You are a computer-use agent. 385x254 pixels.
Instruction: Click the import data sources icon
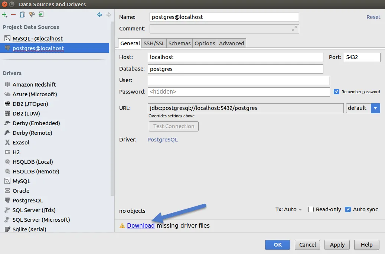41,15
